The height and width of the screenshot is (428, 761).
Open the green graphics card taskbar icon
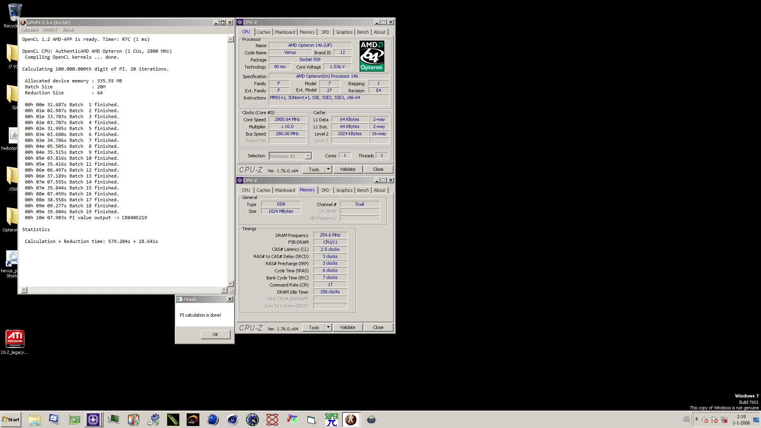74,420
